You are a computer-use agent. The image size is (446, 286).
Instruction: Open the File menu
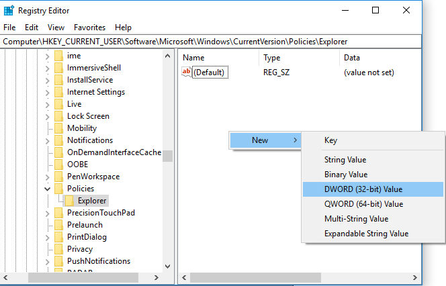tap(9, 28)
